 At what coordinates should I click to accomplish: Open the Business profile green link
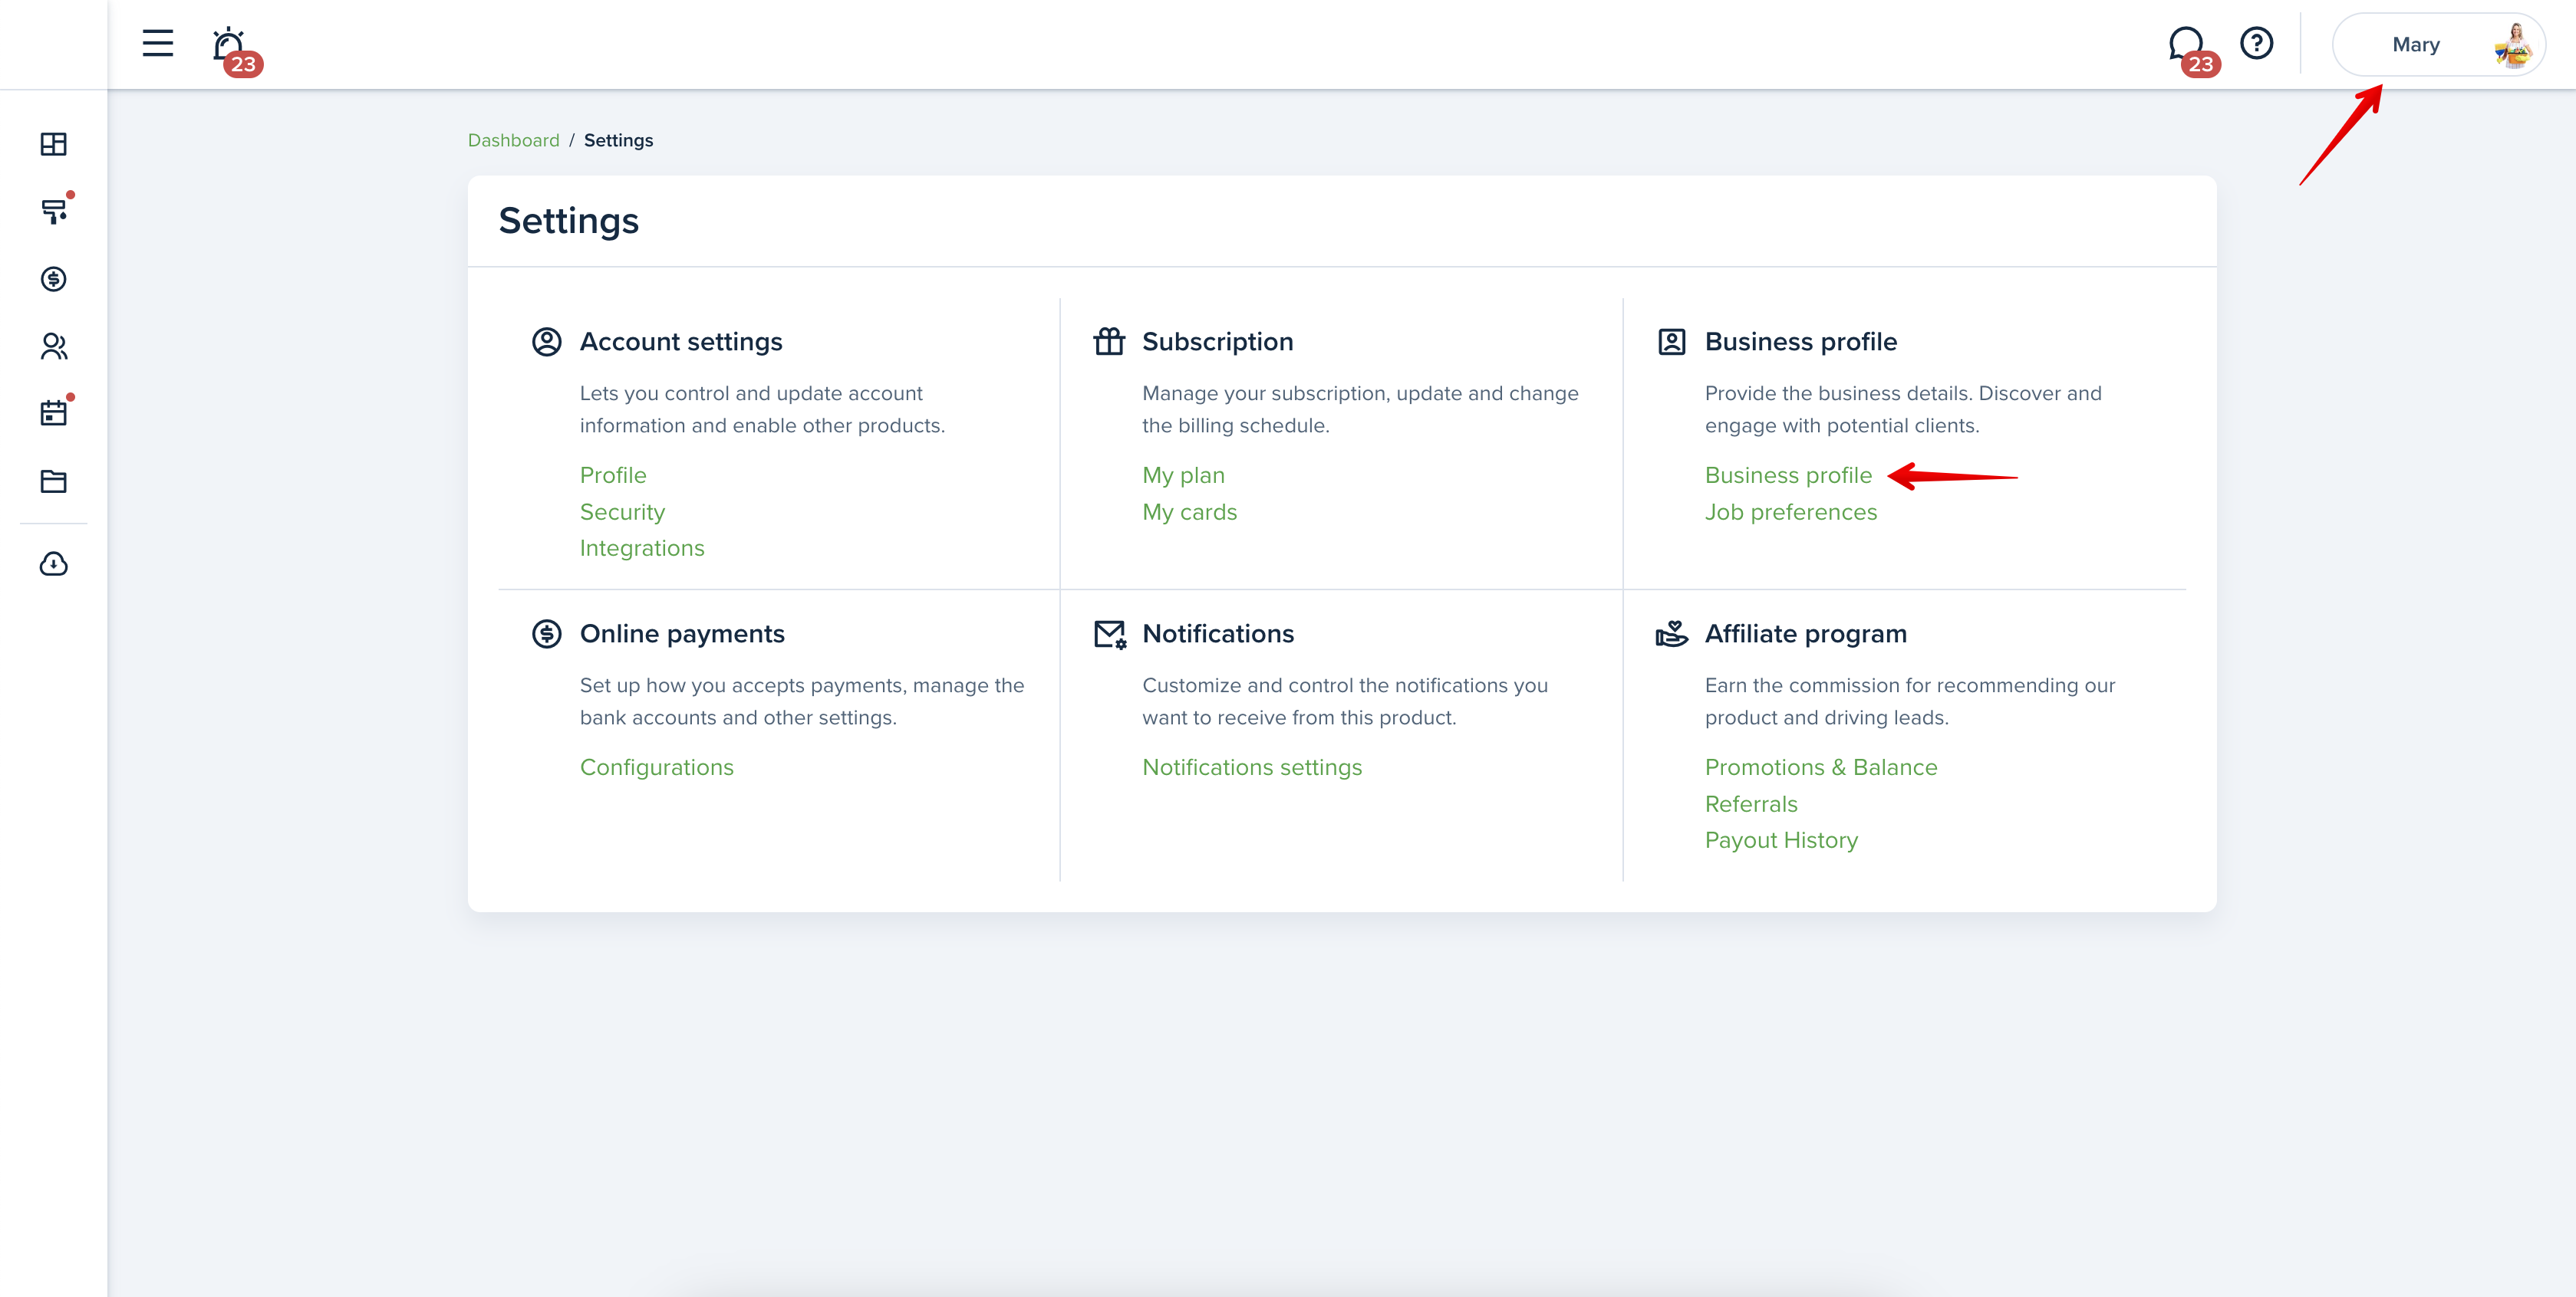pos(1788,475)
